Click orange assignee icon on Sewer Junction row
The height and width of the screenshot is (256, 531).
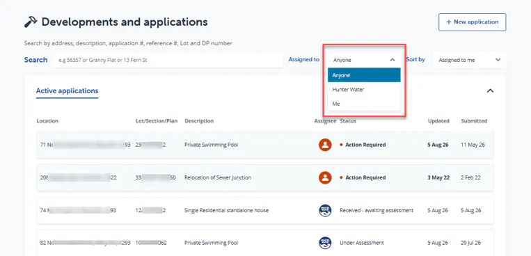pos(325,178)
